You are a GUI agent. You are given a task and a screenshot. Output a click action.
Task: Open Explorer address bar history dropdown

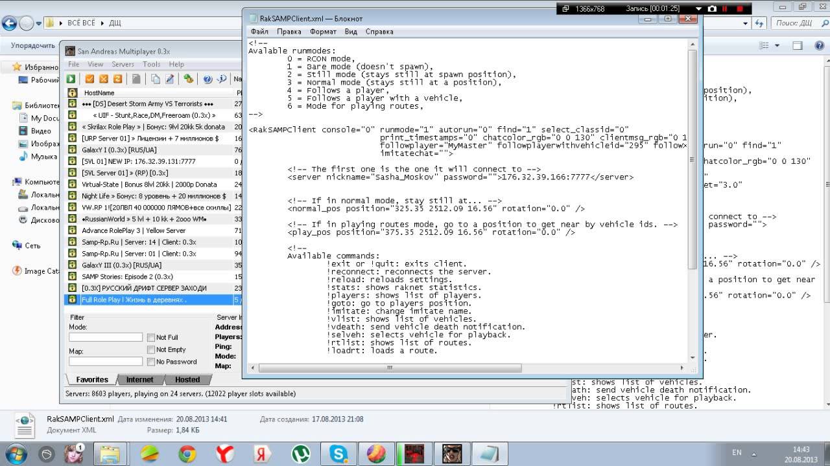(746, 23)
